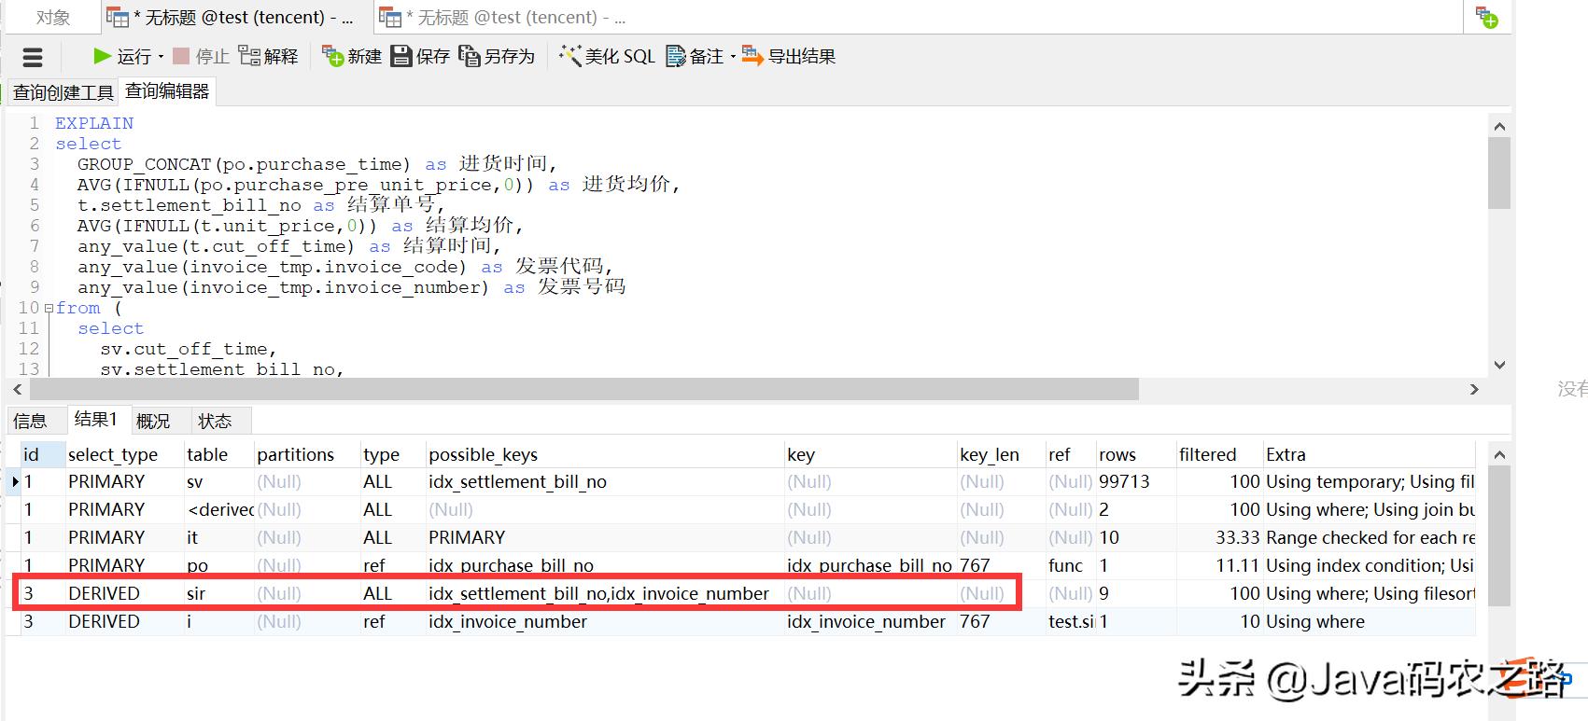Click the editor scroll-up arrow
Image resolution: width=1588 pixels, height=721 pixels.
tap(1499, 127)
